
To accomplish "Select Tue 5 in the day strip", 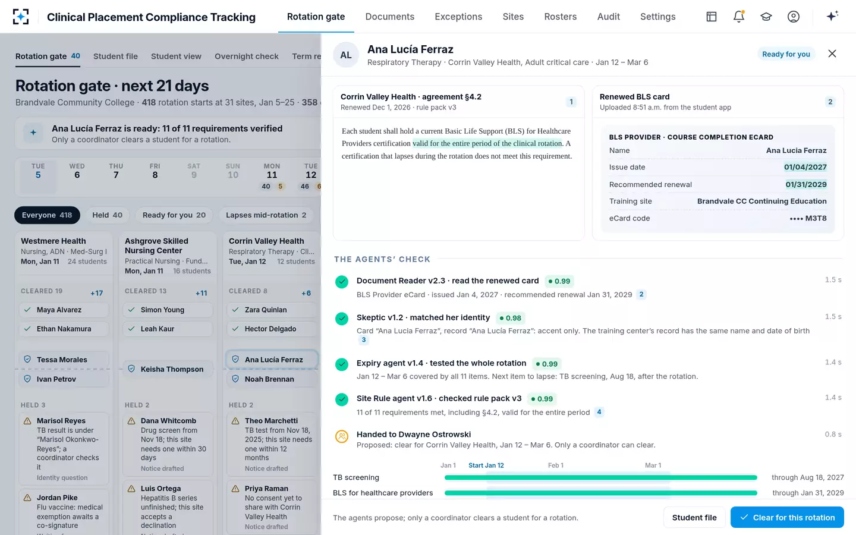I will tap(38, 177).
